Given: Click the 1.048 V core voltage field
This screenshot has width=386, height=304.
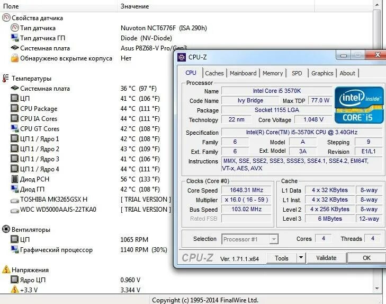Looking at the screenshot, I should pyautogui.click(x=313, y=120).
